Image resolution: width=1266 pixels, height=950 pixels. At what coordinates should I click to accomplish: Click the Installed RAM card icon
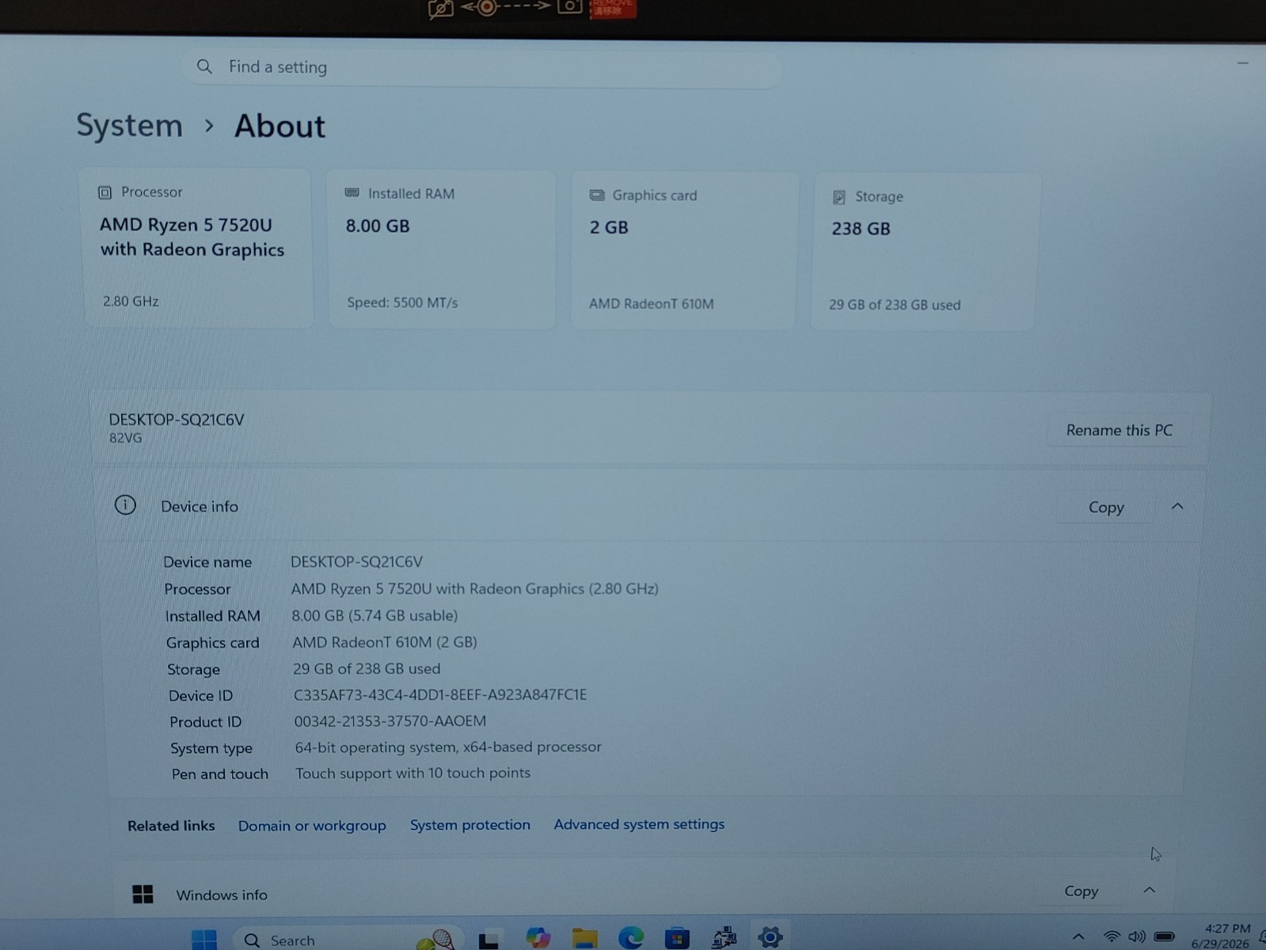[x=352, y=192]
